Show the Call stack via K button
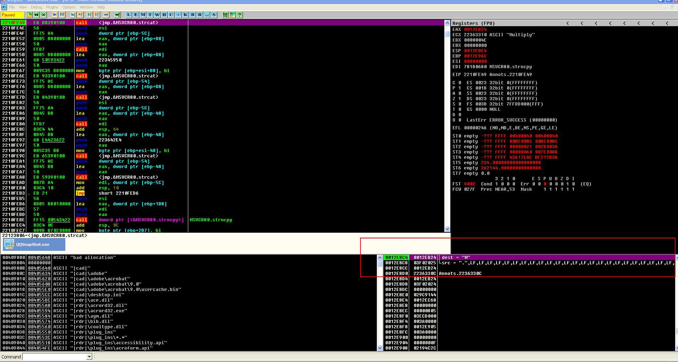The width and height of the screenshot is (678, 362). click(185, 15)
